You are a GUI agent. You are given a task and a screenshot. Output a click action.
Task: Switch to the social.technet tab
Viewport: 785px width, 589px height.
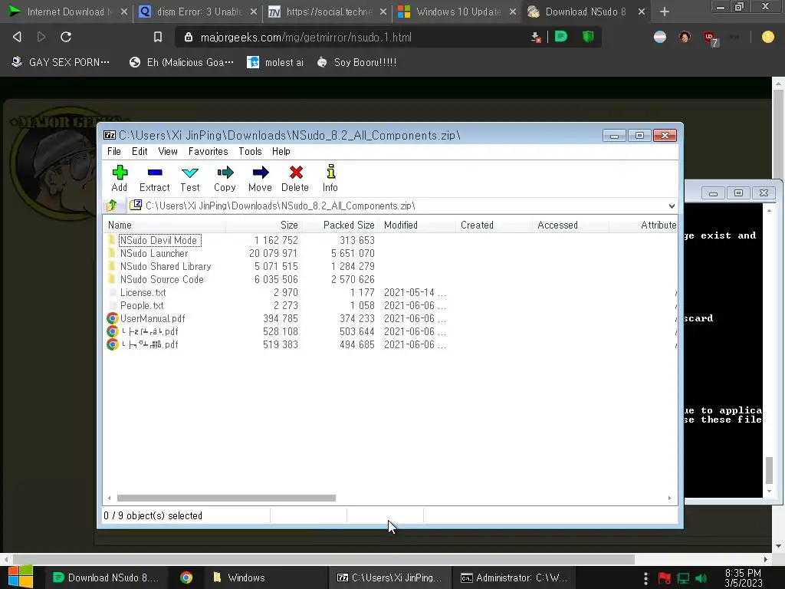click(x=327, y=12)
